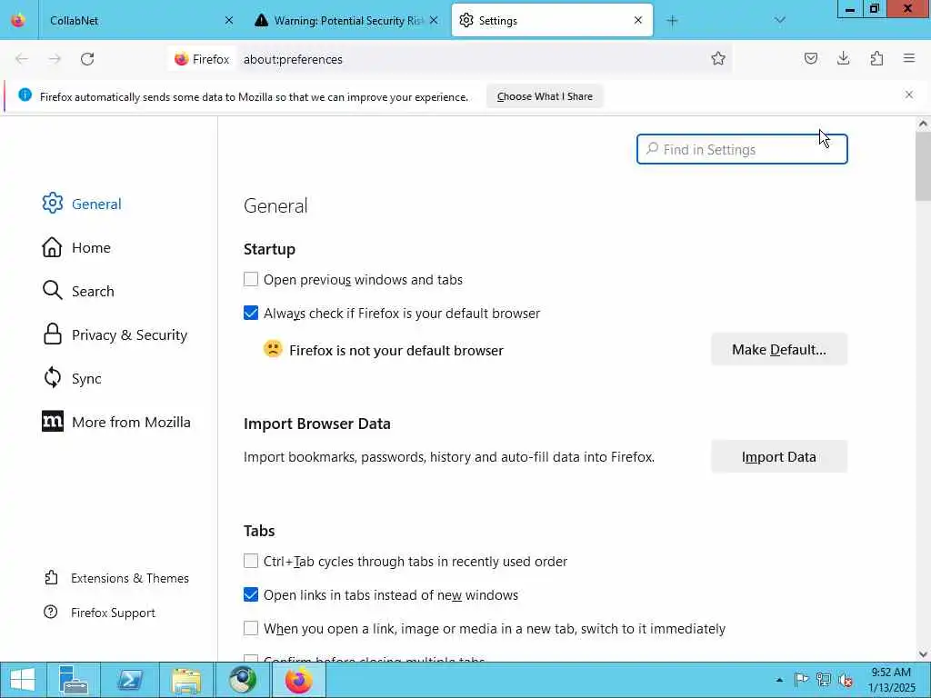
Task: Open the Save to Pocket icon
Action: [810, 58]
